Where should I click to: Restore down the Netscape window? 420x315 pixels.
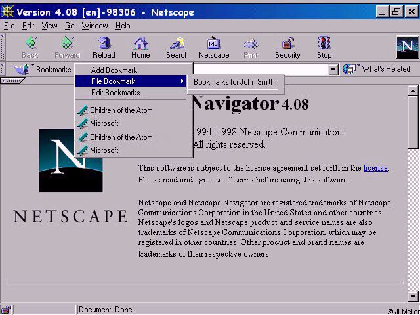[x=396, y=12]
